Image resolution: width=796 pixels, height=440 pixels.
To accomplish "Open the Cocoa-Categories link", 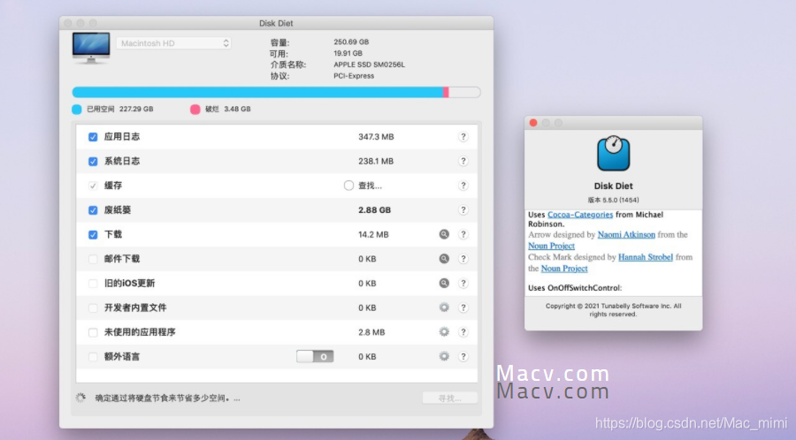I will pyautogui.click(x=579, y=215).
